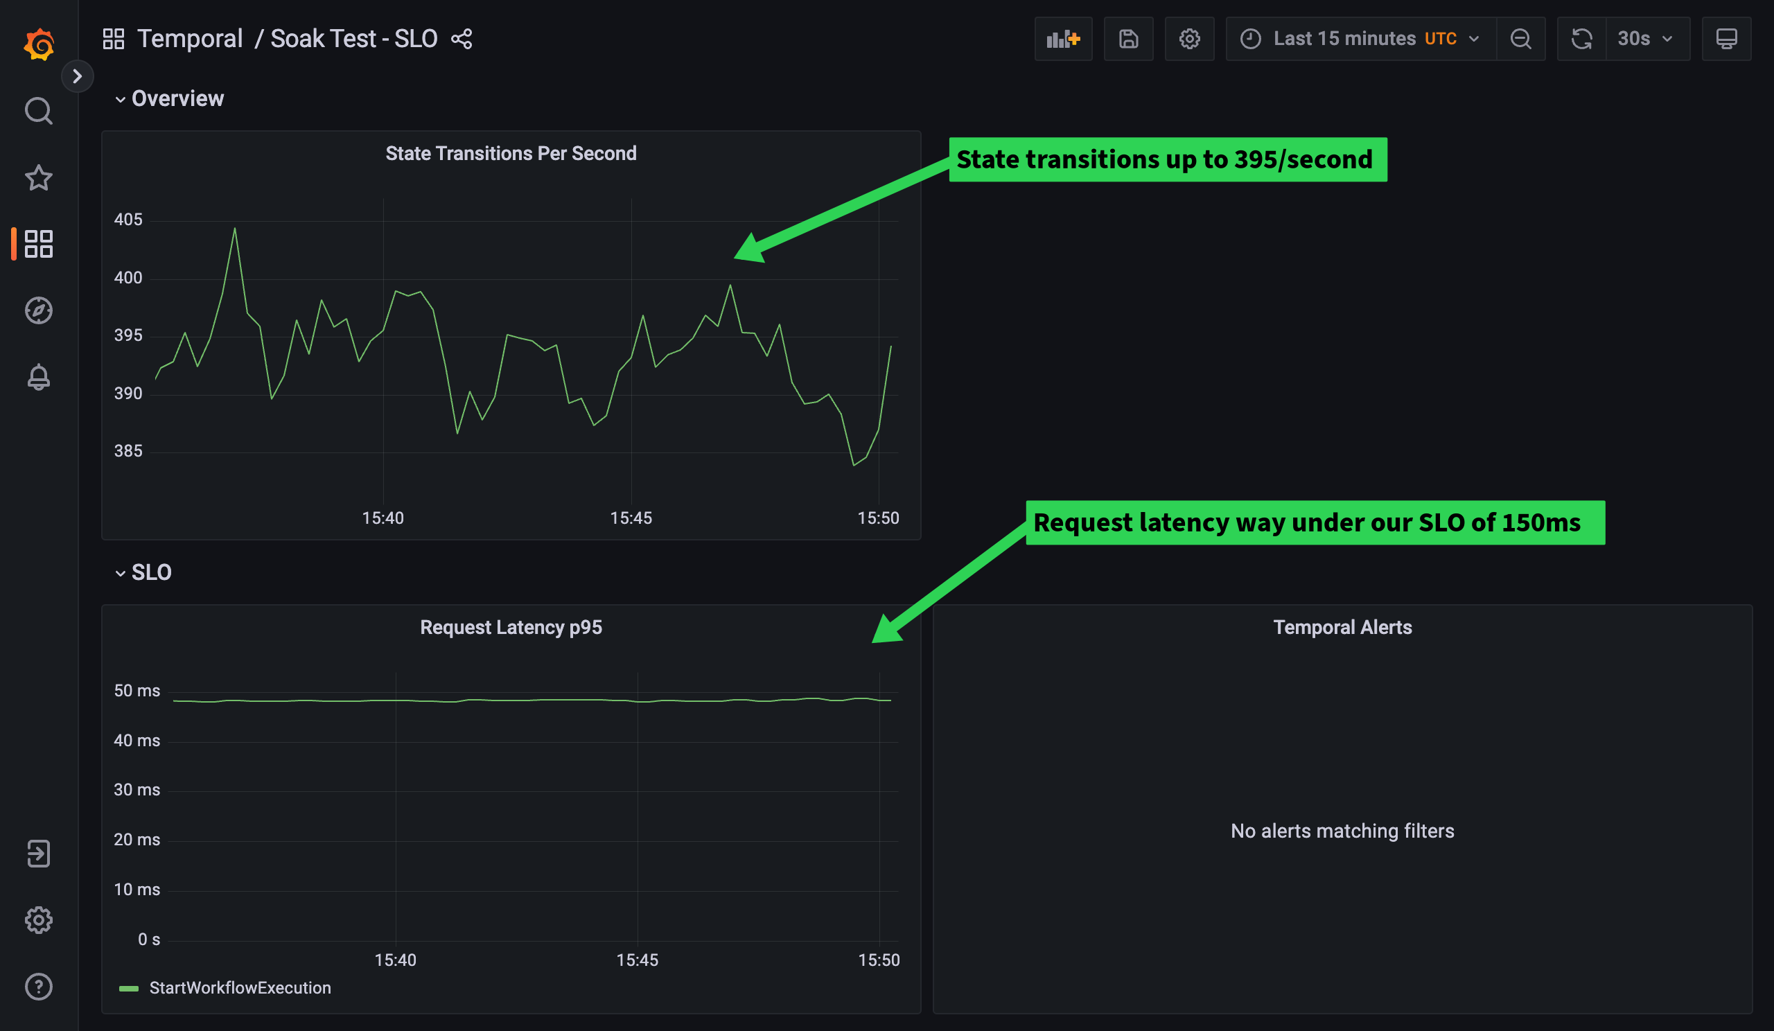
Task: Open the Explore compass icon
Action: 39,310
